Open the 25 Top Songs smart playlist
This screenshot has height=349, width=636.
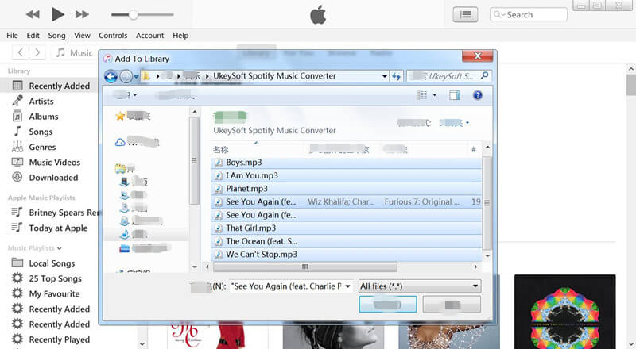[x=55, y=278]
